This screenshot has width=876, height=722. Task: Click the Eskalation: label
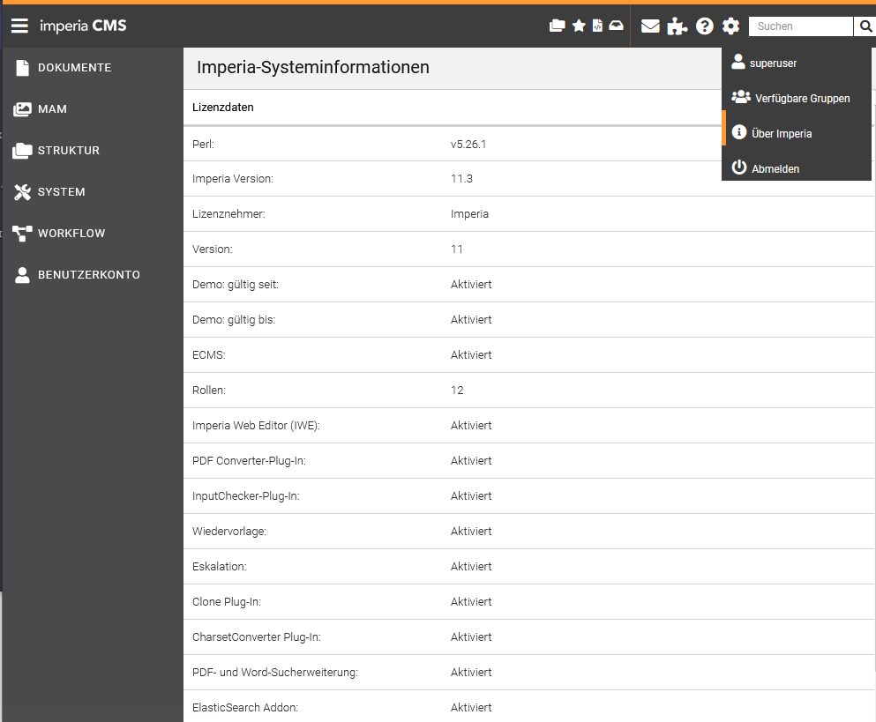(219, 567)
